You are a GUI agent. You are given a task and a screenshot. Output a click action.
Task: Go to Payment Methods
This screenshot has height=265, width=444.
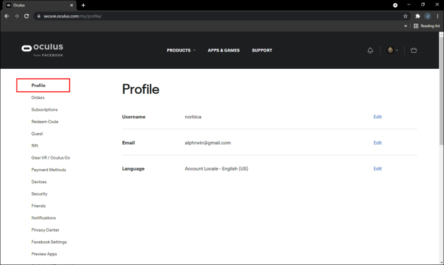[x=49, y=170]
